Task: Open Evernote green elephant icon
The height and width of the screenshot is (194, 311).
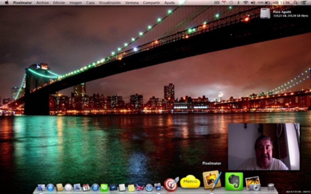Action: (234, 181)
